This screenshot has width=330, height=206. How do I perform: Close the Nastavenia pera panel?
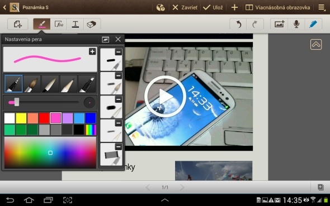point(118,39)
